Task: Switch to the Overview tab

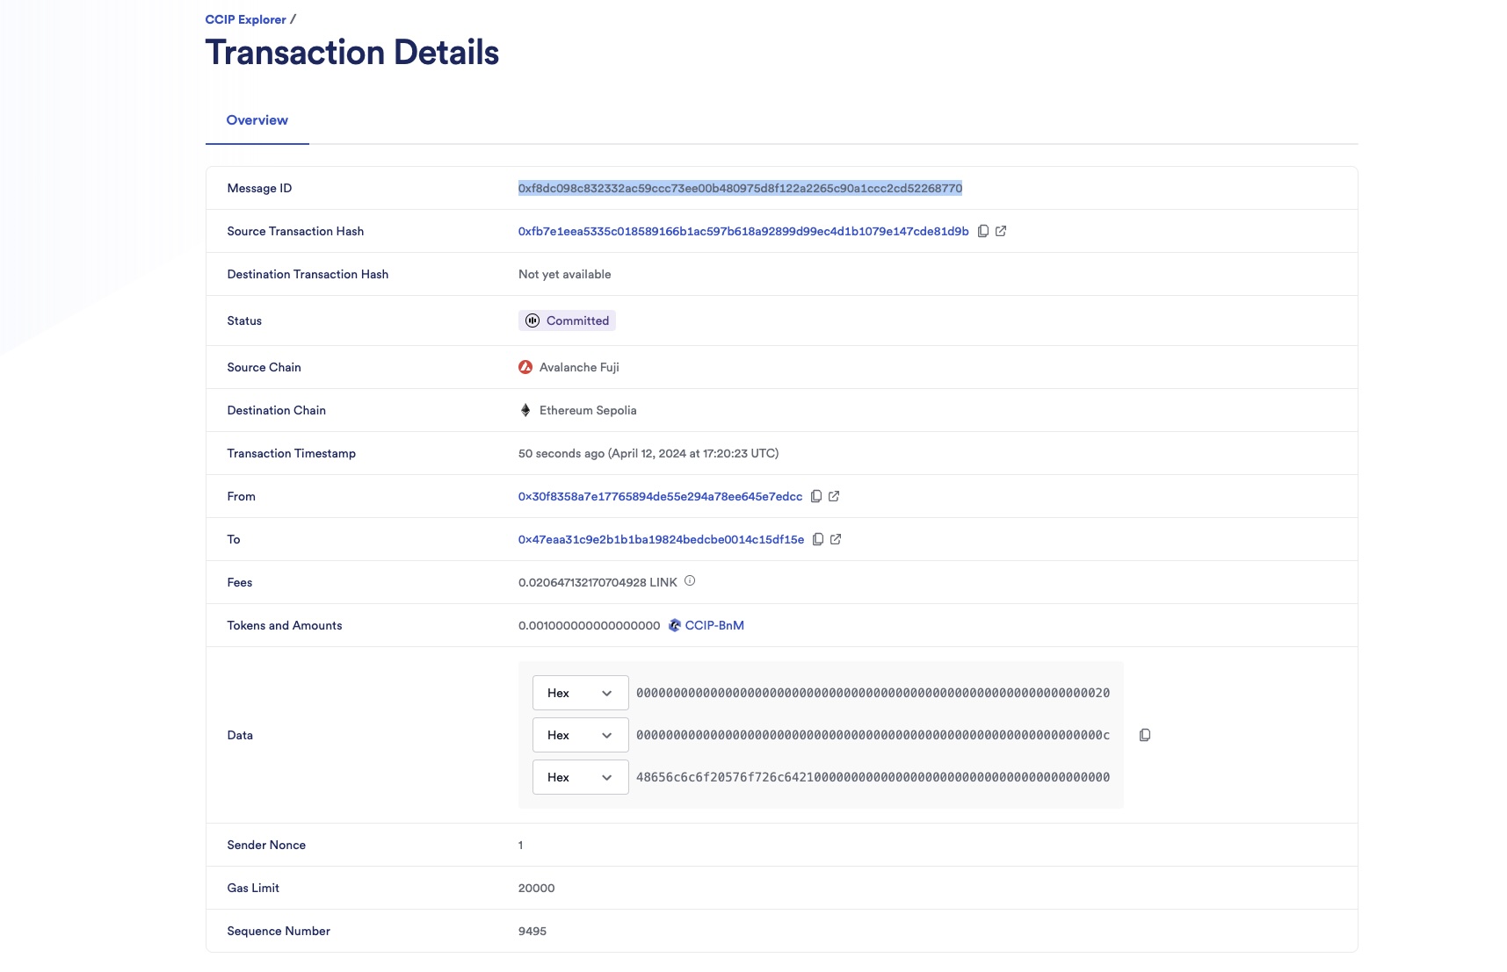Action: coord(257,119)
